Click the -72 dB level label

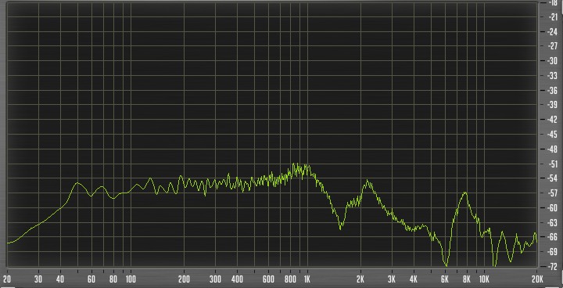point(553,266)
